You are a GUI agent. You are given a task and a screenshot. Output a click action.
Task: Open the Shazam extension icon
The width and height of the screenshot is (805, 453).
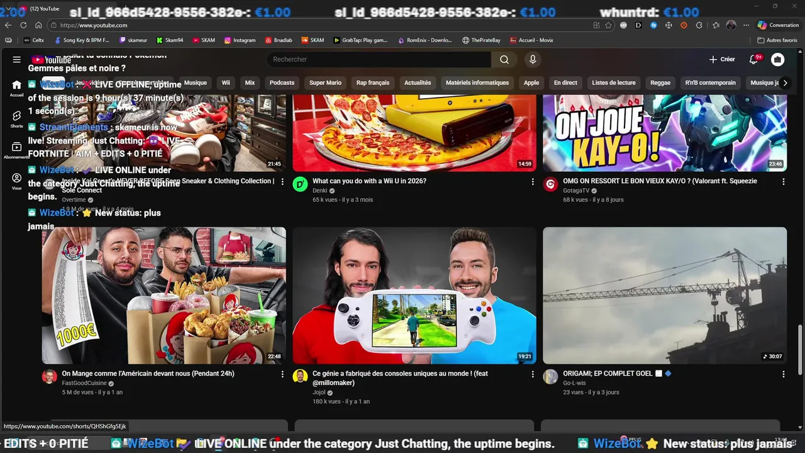tap(653, 25)
